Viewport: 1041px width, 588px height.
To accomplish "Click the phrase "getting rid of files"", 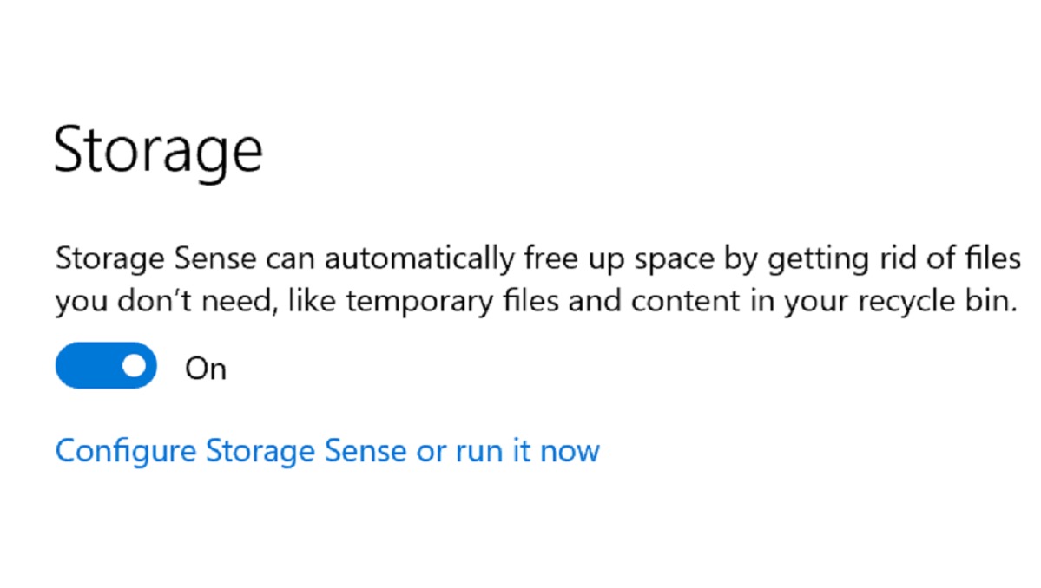I will (x=894, y=258).
